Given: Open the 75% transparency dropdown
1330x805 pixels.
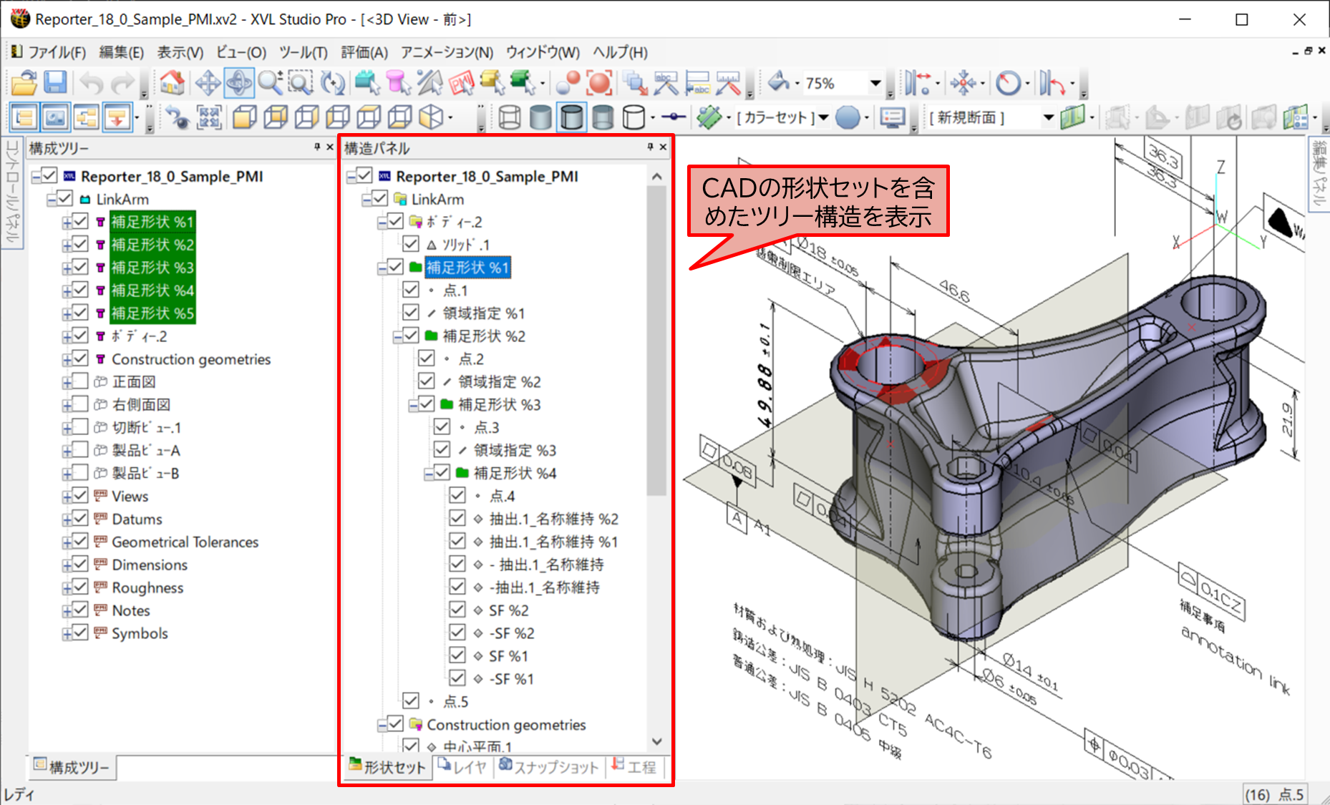Looking at the screenshot, I should click(x=875, y=83).
